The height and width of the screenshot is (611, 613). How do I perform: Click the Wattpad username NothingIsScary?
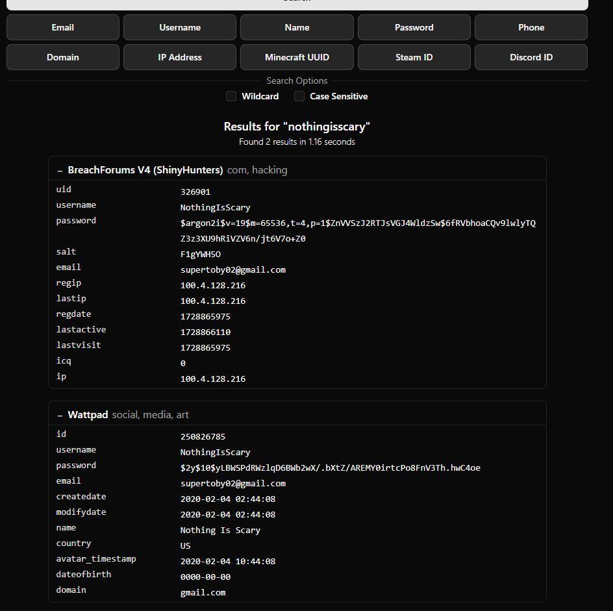216,453
